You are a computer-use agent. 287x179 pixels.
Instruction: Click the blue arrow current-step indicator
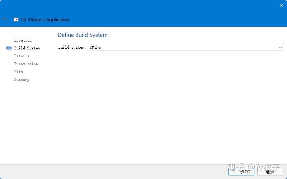(9, 48)
